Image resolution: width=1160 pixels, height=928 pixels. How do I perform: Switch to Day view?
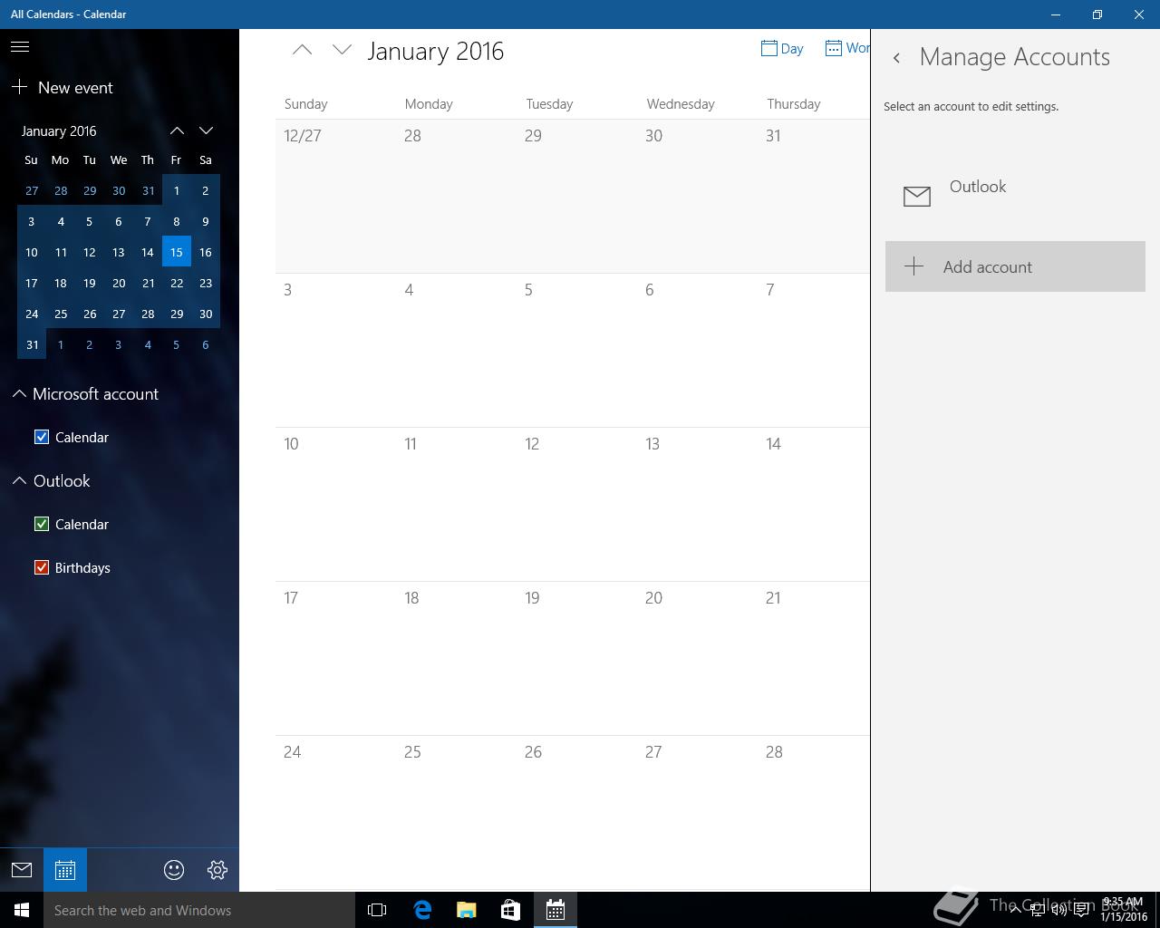[783, 48]
